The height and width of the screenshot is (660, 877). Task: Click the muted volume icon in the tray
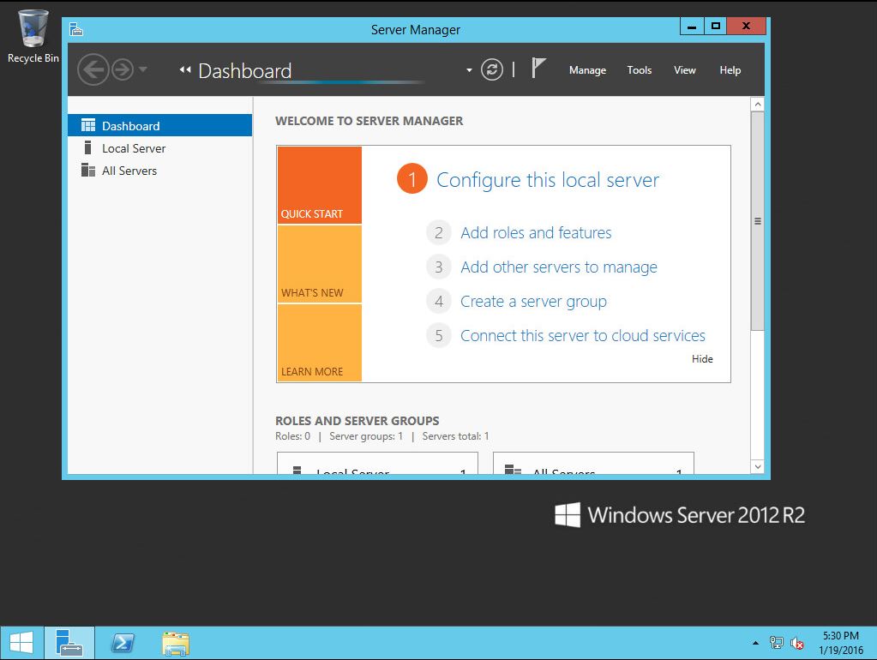pyautogui.click(x=797, y=643)
